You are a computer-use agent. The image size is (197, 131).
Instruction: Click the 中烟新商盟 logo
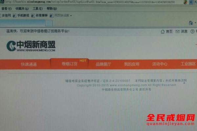(31, 46)
